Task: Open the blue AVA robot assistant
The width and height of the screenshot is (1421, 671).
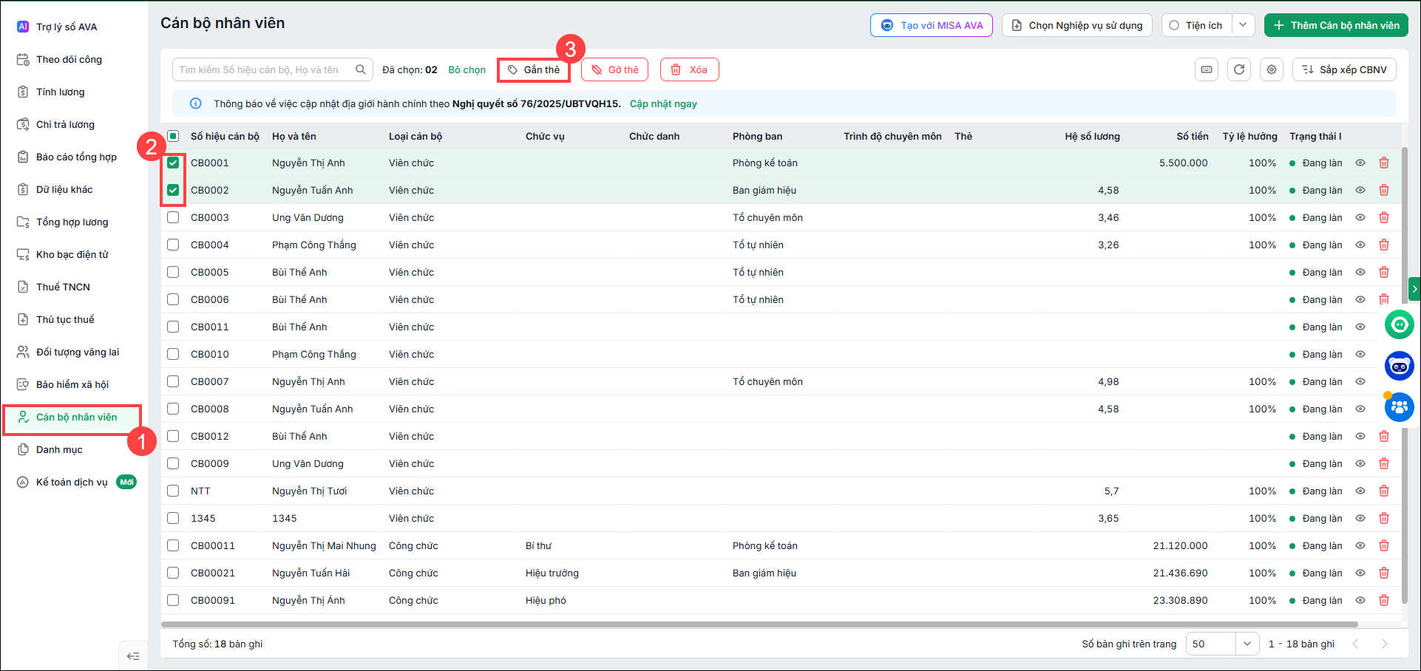Action: coord(1399,366)
